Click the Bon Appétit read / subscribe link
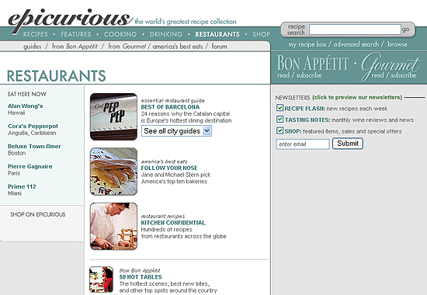 click(299, 75)
